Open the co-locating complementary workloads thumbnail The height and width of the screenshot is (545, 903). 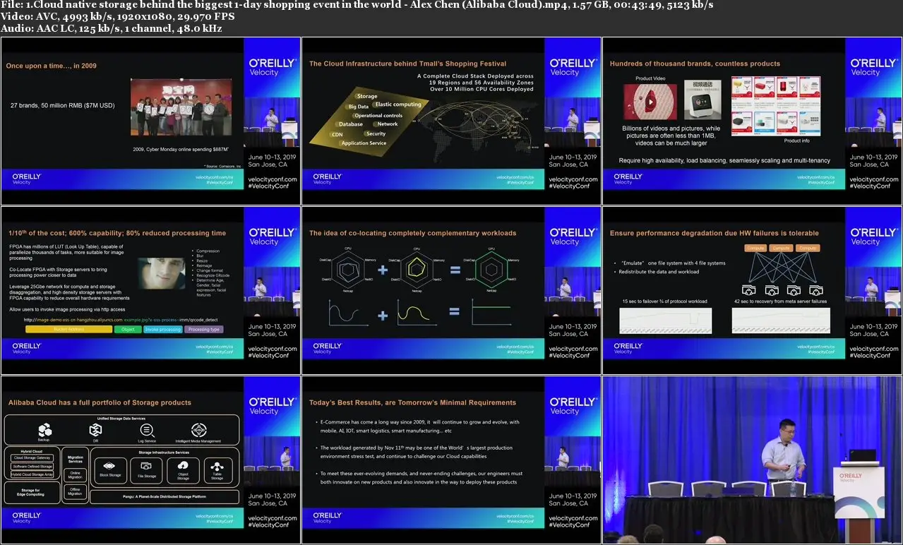451,290
